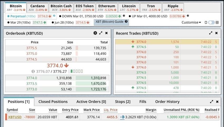Open the Closed Positions tab
Viewport: 224px width, 127px height.
[x=53, y=102]
